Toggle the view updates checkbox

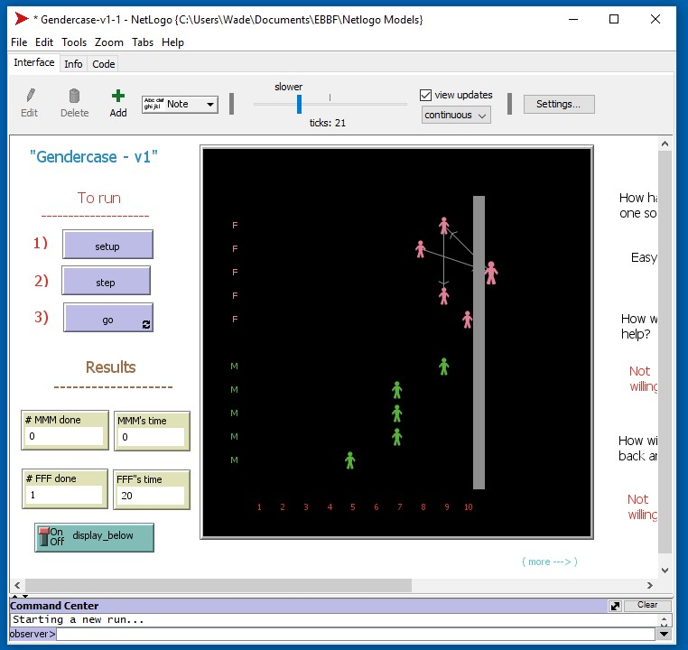click(x=426, y=95)
